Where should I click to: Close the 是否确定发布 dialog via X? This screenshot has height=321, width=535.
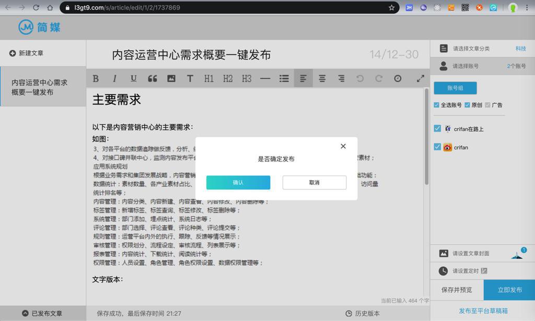(x=343, y=146)
